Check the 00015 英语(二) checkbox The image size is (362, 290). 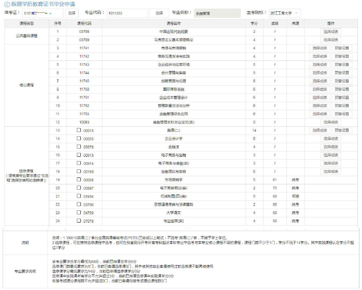click(x=79, y=130)
